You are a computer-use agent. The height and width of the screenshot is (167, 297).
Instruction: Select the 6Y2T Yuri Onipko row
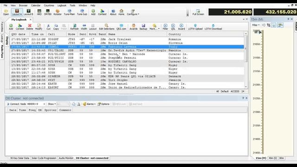(x=127, y=80)
